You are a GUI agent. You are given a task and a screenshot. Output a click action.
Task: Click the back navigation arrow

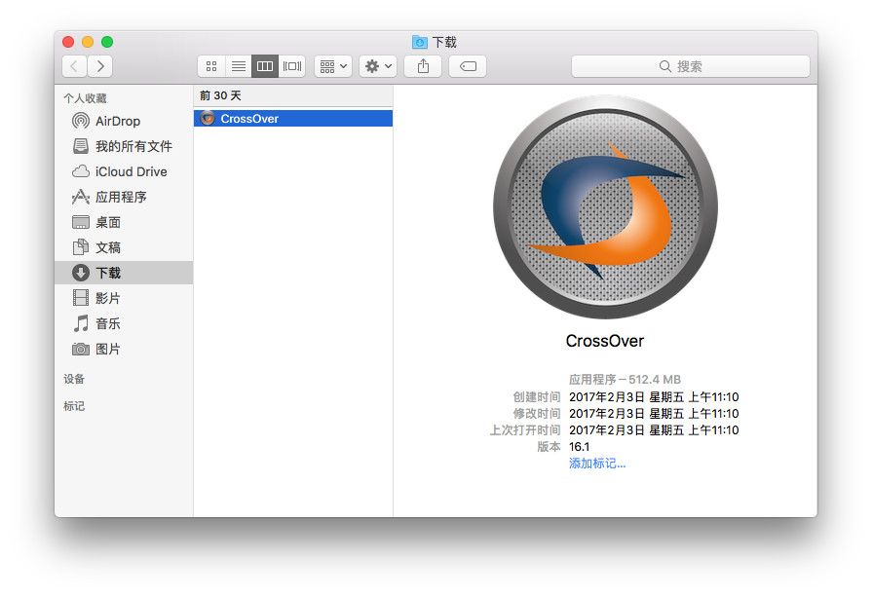tap(75, 66)
